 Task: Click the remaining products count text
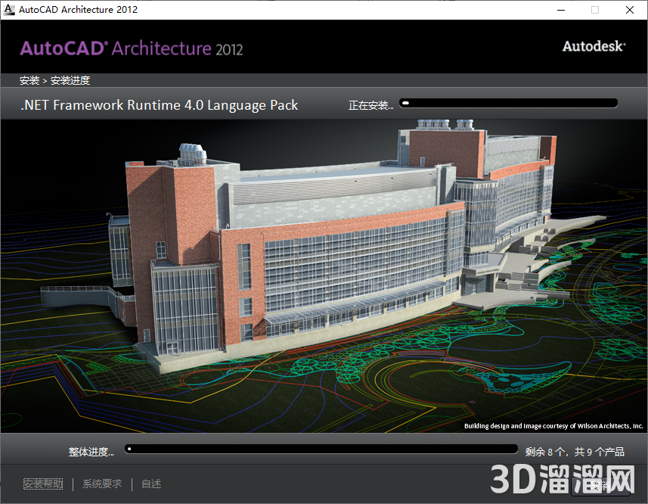(x=575, y=452)
